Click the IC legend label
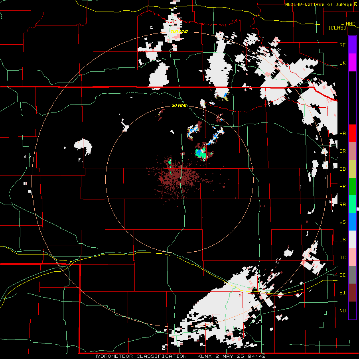Viewport: 359px width, 359px height. tap(342, 257)
